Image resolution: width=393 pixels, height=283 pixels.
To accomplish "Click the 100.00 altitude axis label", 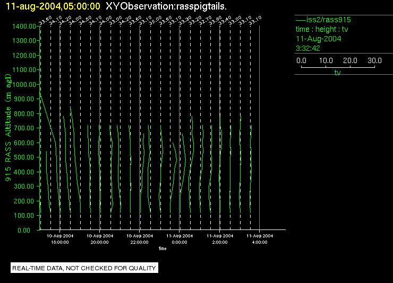I will click(x=24, y=216).
